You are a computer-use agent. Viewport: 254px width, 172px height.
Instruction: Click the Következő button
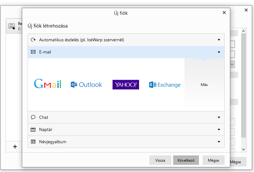point(186,160)
